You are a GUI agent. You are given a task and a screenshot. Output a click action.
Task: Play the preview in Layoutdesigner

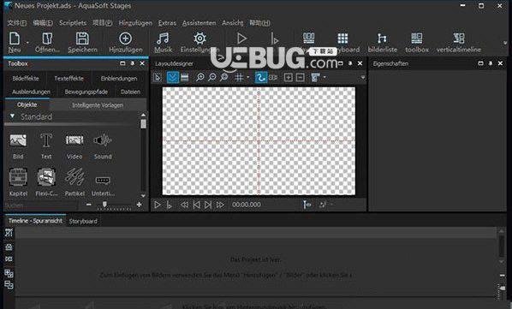pyautogui.click(x=158, y=205)
